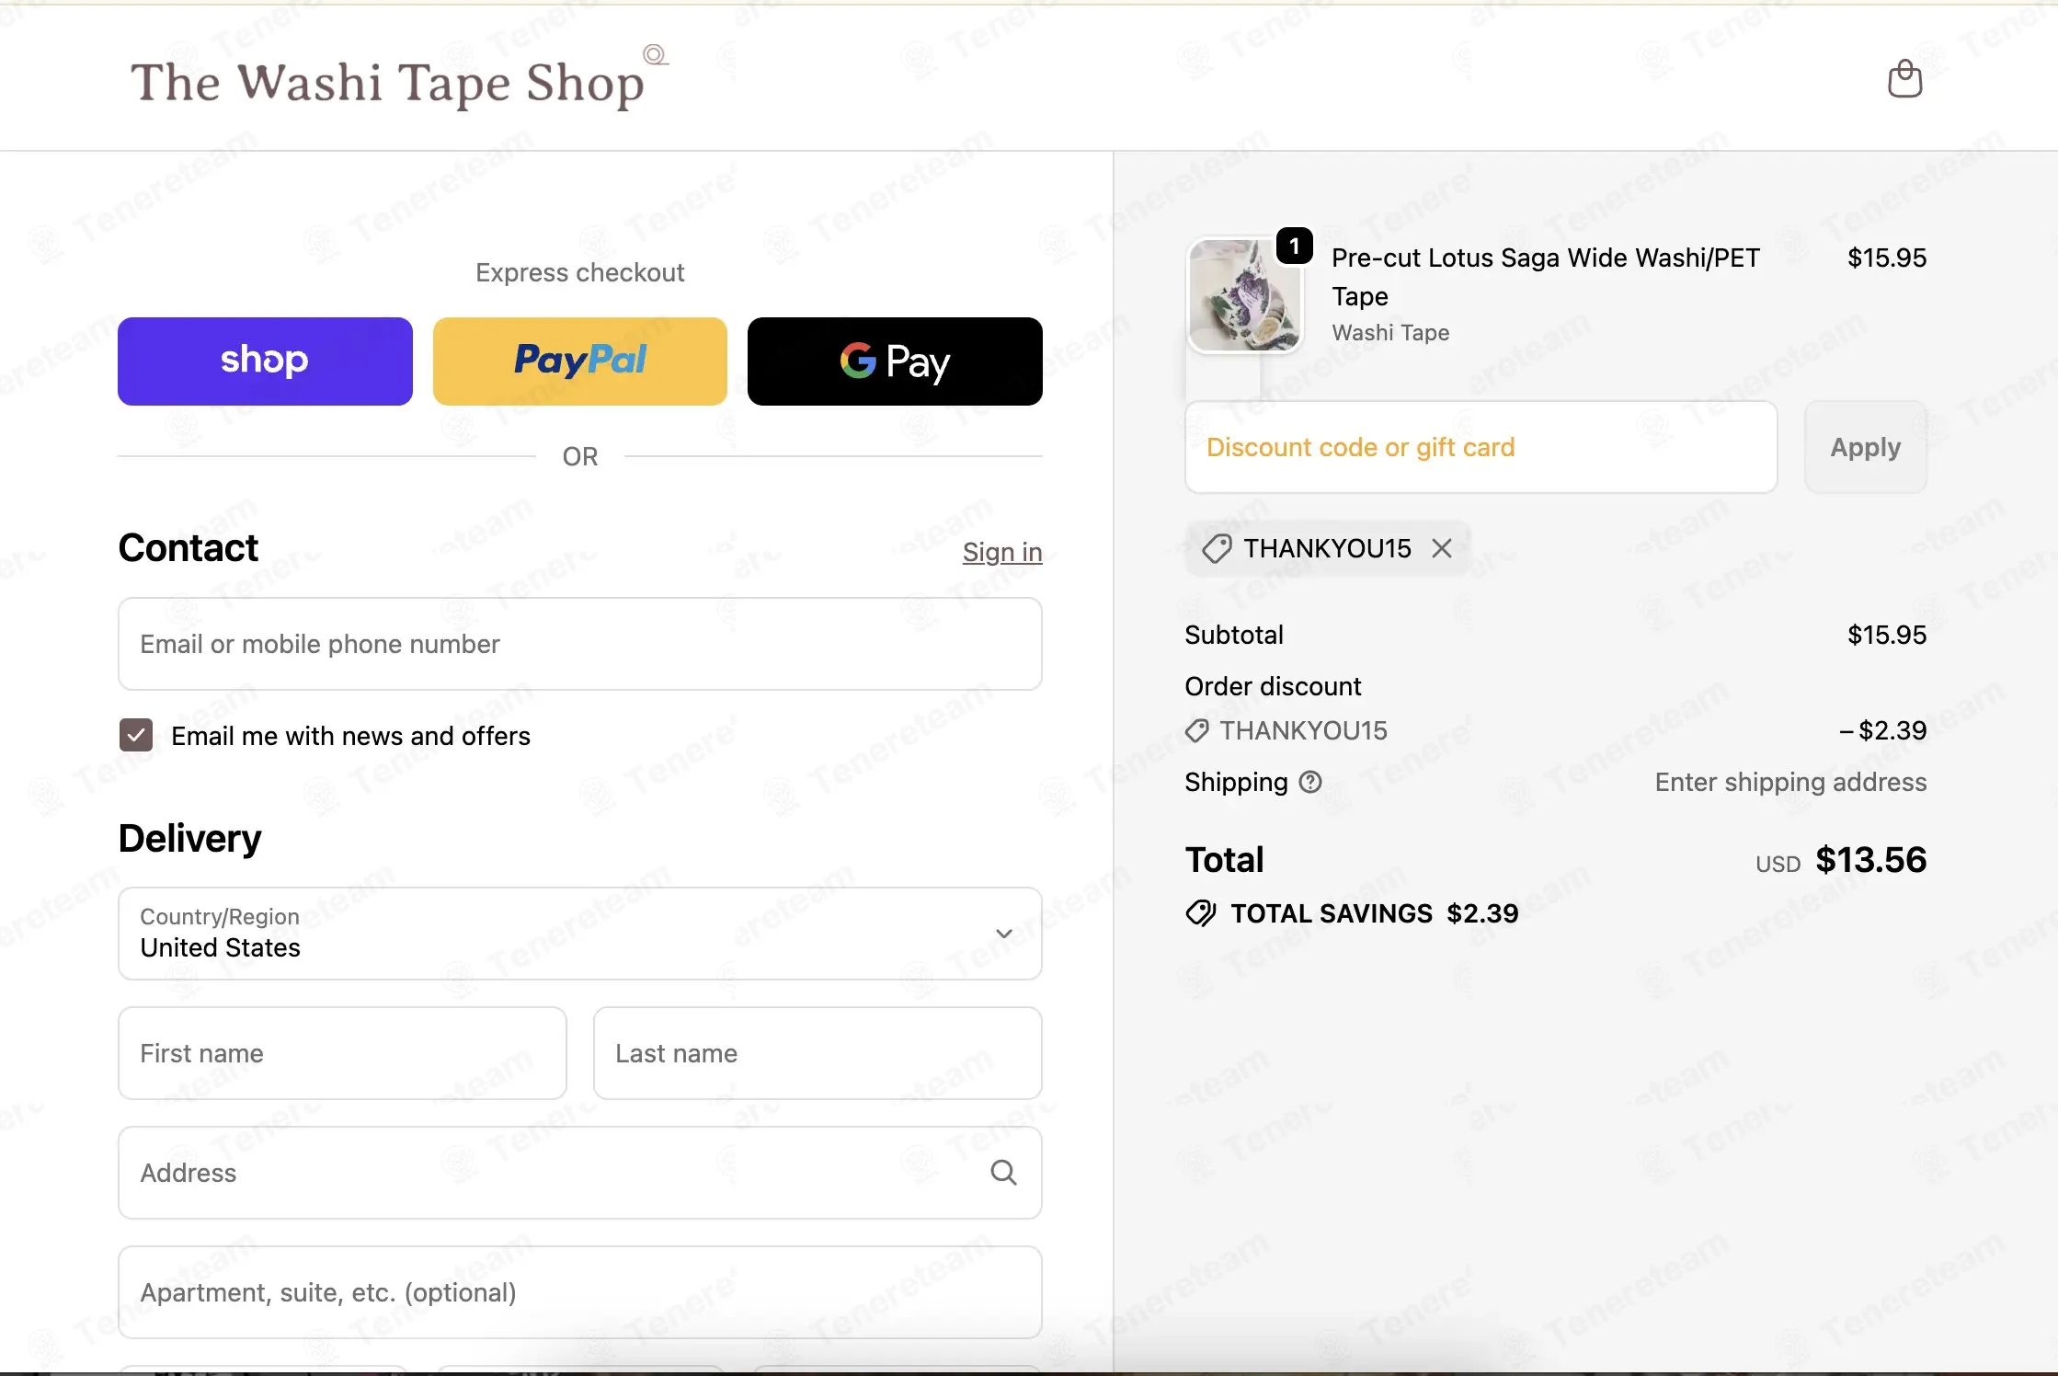The image size is (2058, 1376).
Task: Click the Shipping help question mark icon
Action: pyautogui.click(x=1310, y=782)
